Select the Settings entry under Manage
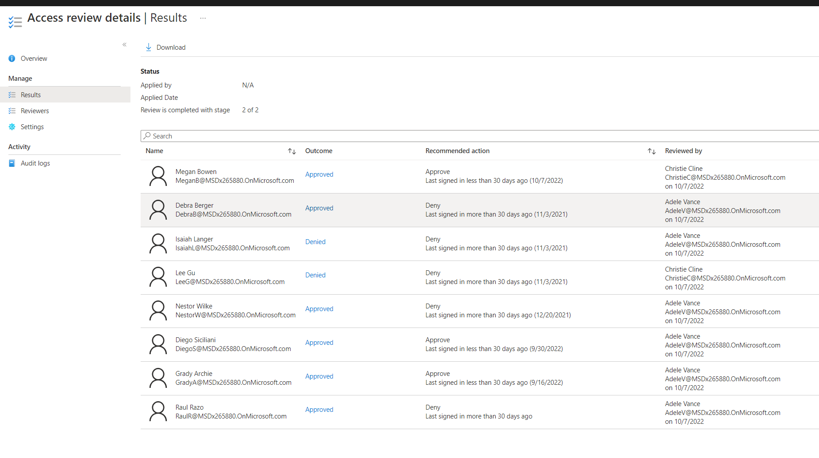This screenshot has height=458, width=819. point(32,126)
